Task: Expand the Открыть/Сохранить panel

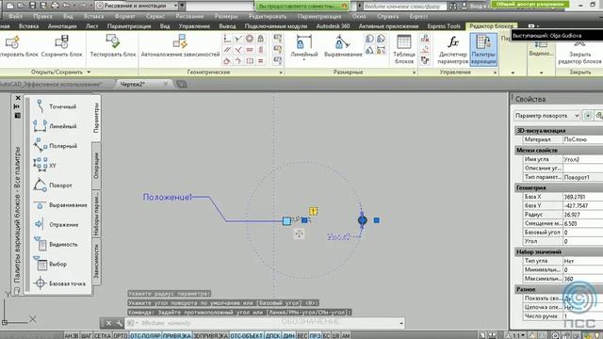Action: (x=89, y=72)
